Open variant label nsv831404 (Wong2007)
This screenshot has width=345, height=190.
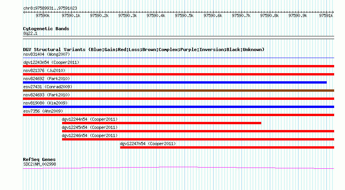pos(47,54)
